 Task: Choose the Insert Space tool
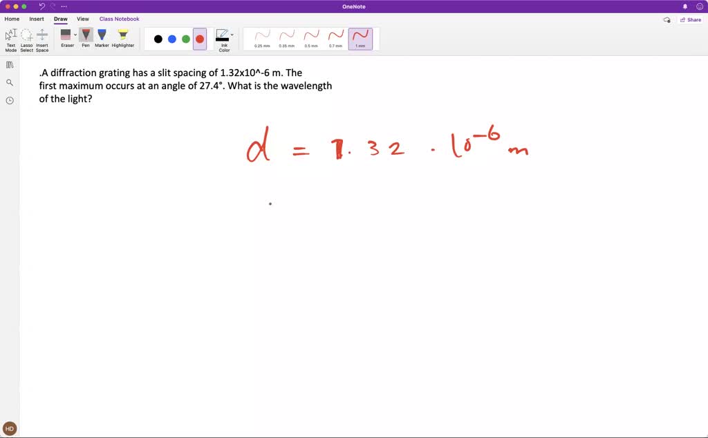(42, 39)
